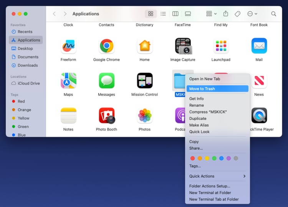
Task: Choose Rename from context menu
Action: tap(217, 105)
